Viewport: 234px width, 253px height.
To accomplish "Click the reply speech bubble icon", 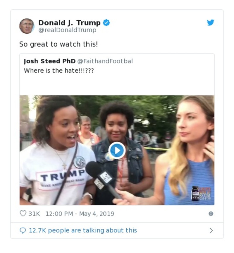I will pyautogui.click(x=23, y=230).
